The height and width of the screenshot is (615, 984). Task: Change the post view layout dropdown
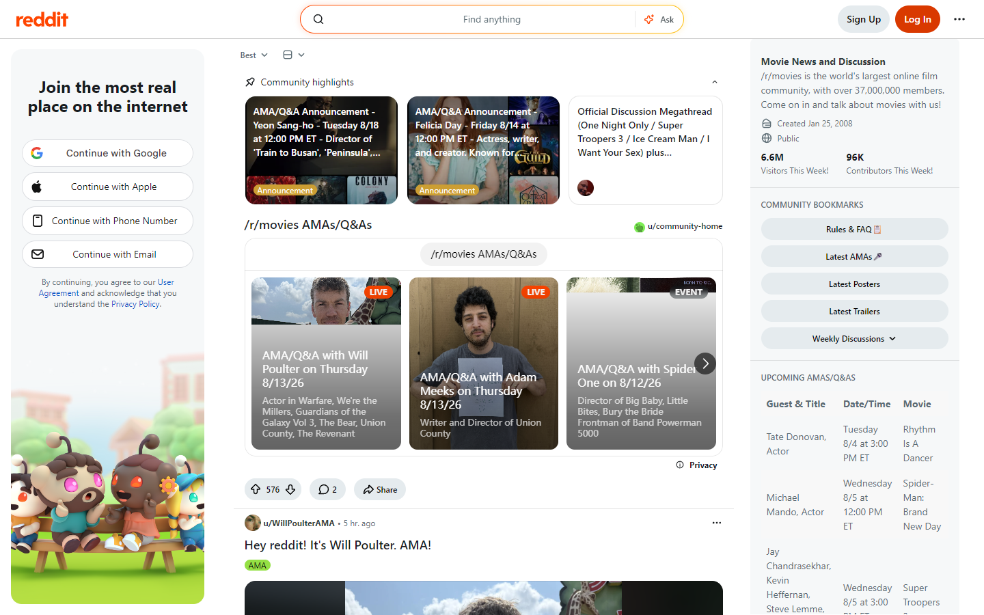point(294,55)
